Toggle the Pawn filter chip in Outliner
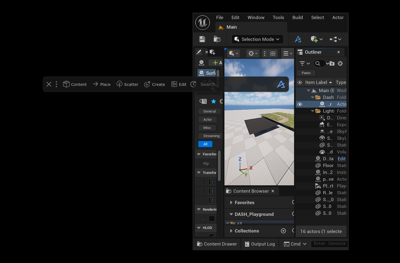 pos(306,73)
